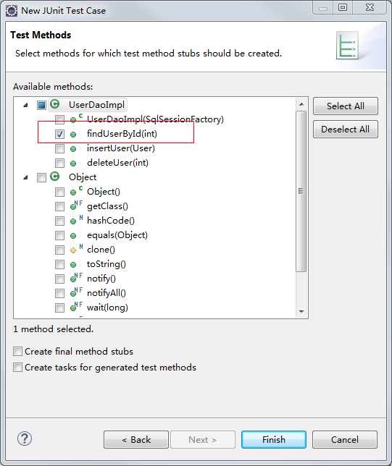
Task: Check the UserDaoImpl(SqlSessionFactory) constructor checkbox
Action: [59, 119]
